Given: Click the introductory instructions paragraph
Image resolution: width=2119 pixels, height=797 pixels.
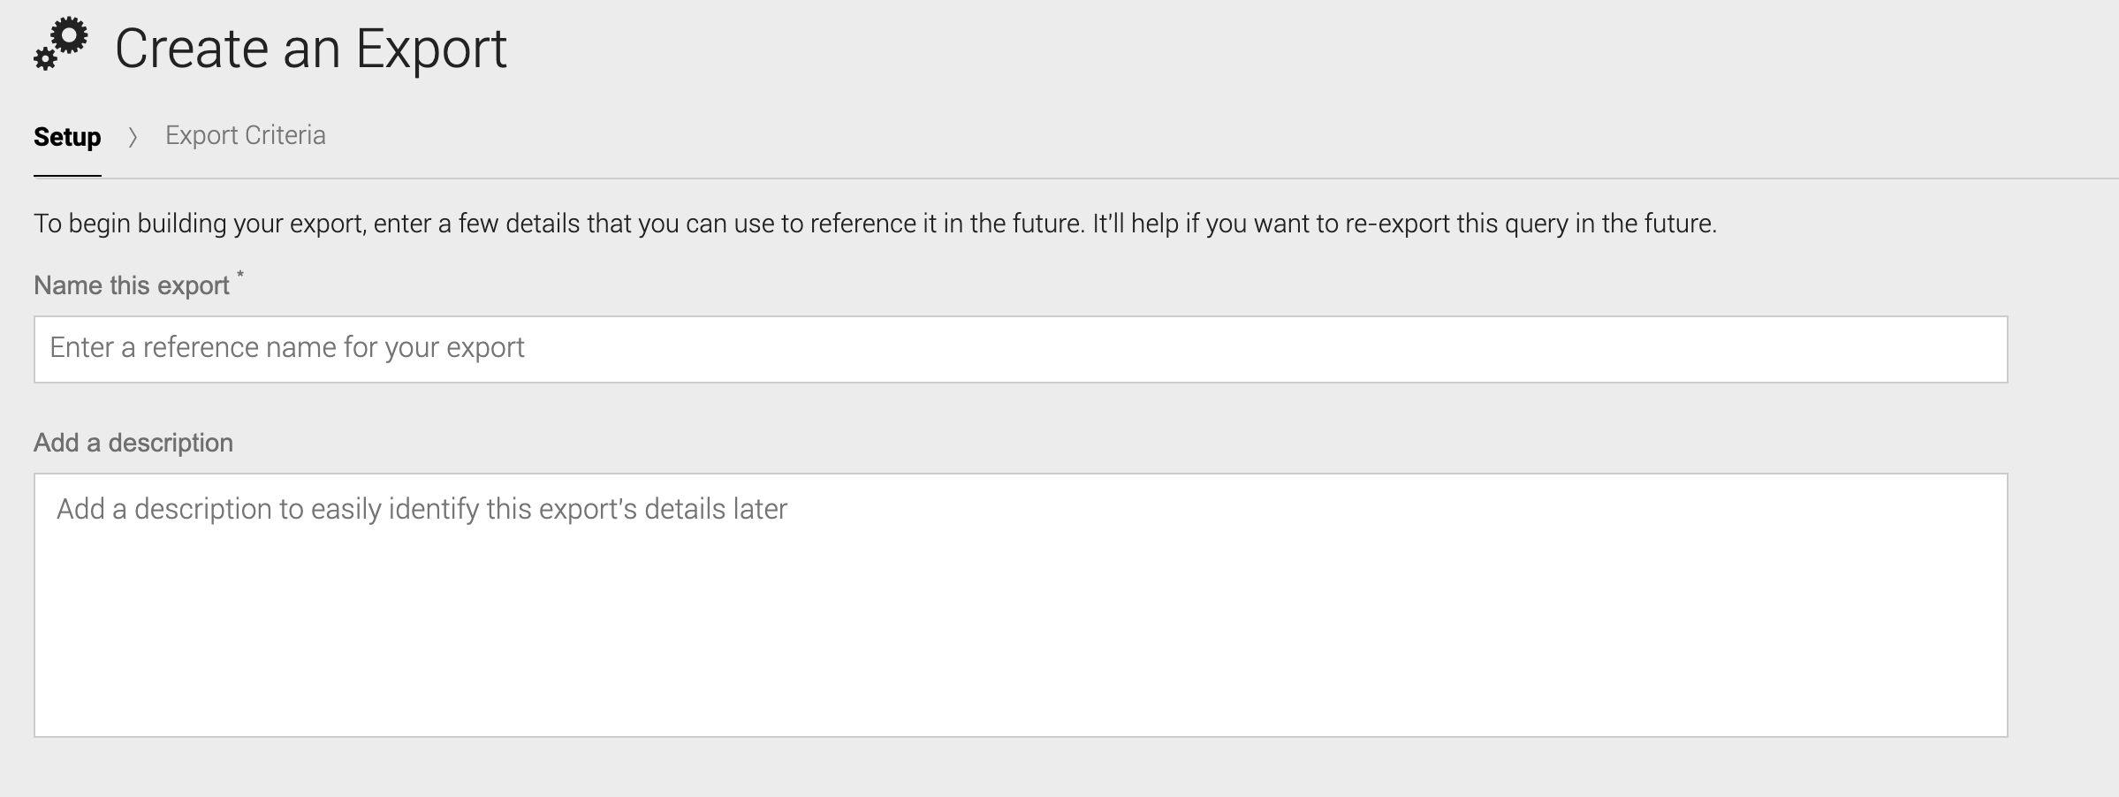Looking at the screenshot, I should coord(875,224).
